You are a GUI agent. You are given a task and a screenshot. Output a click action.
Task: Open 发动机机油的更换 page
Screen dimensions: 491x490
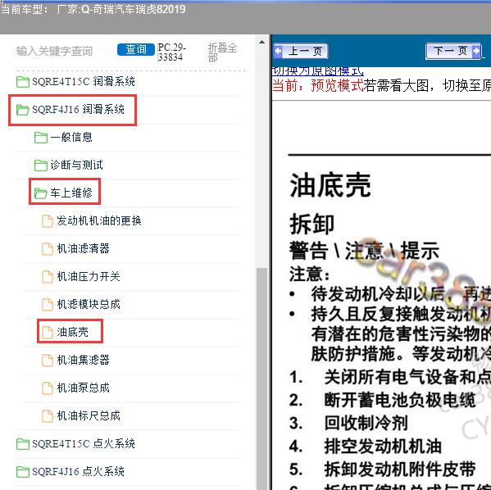pos(99,220)
